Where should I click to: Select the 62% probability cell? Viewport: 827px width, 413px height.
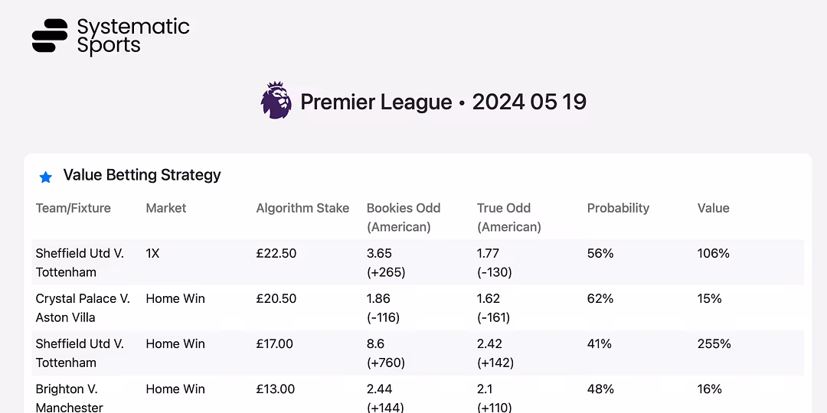click(x=600, y=298)
